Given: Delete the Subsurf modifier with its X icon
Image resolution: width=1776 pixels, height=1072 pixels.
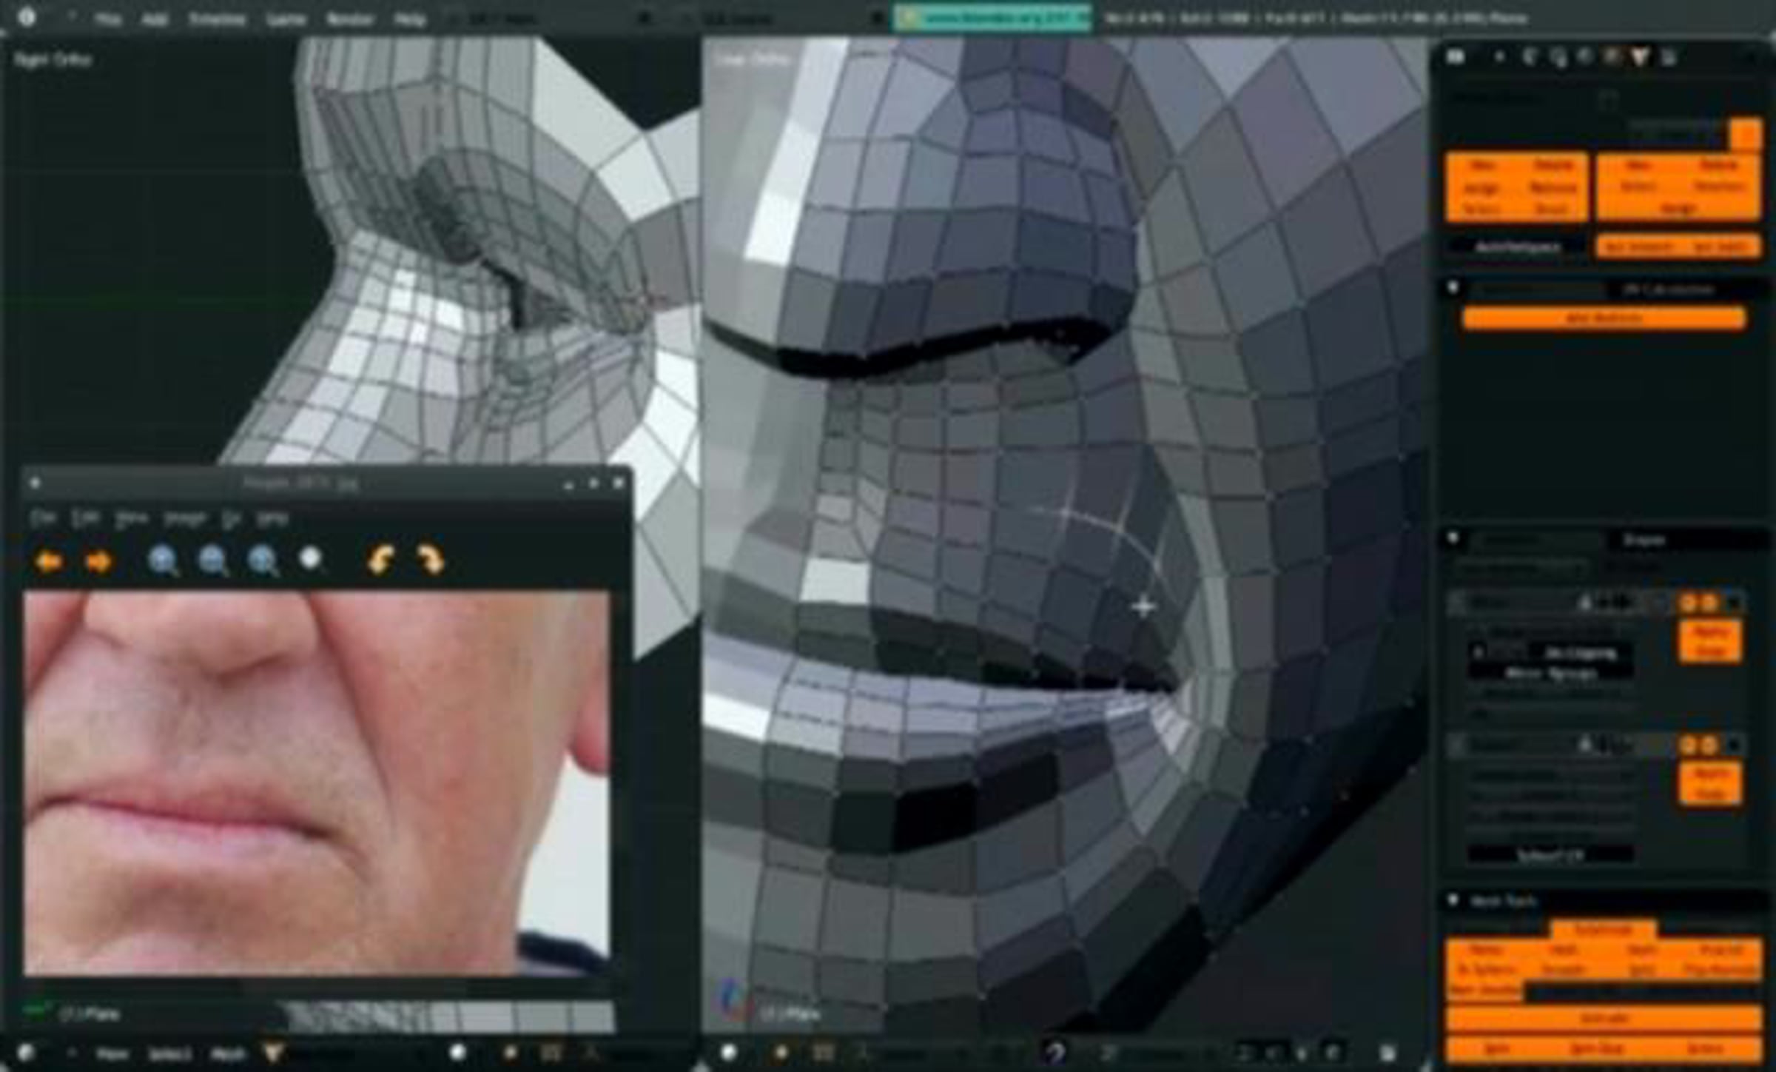Looking at the screenshot, I should coord(1733,746).
